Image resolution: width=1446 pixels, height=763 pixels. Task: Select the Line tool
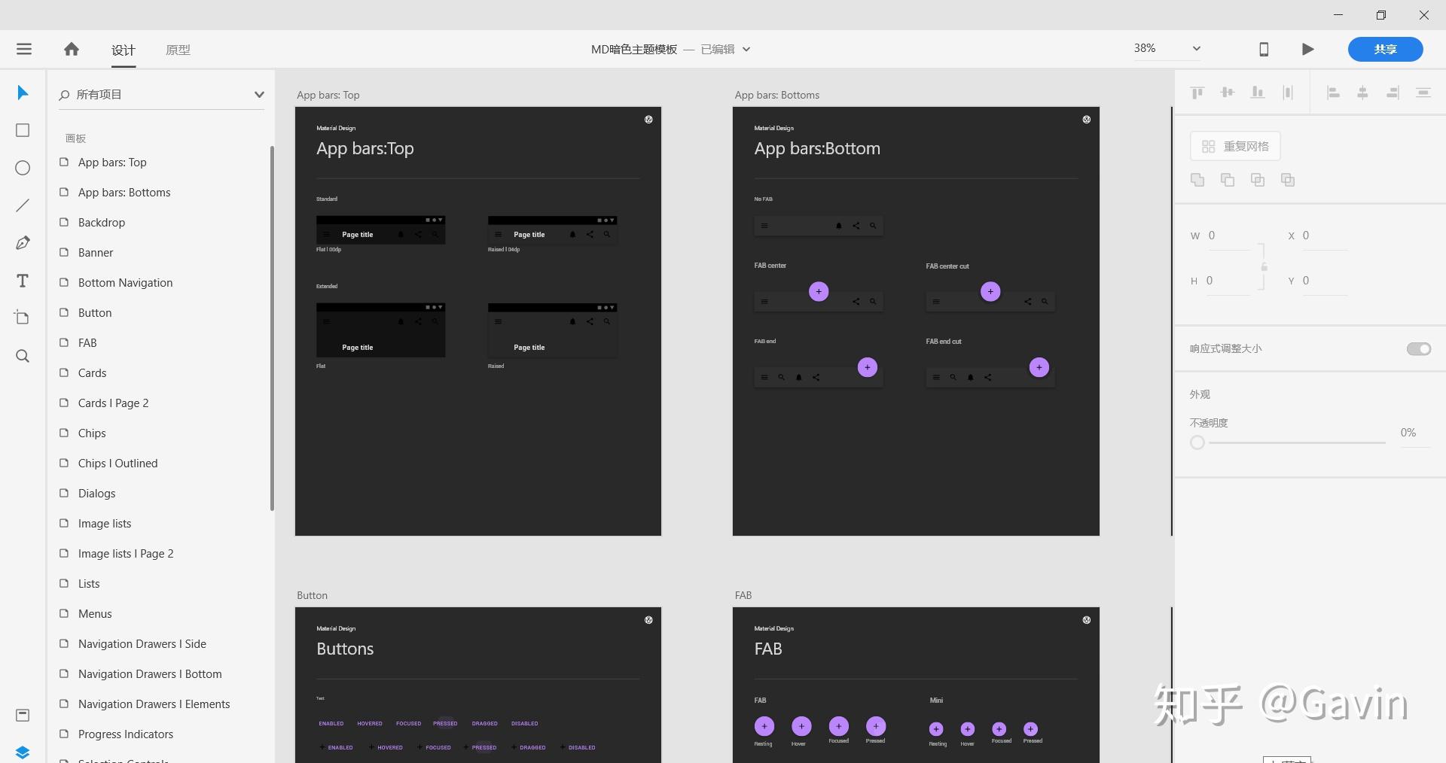pyautogui.click(x=23, y=205)
